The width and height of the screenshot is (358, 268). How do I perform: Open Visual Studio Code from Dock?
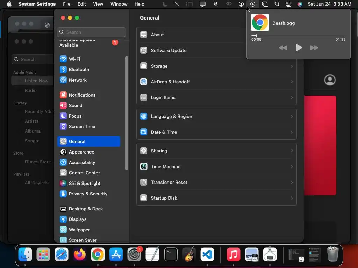[x=207, y=254]
